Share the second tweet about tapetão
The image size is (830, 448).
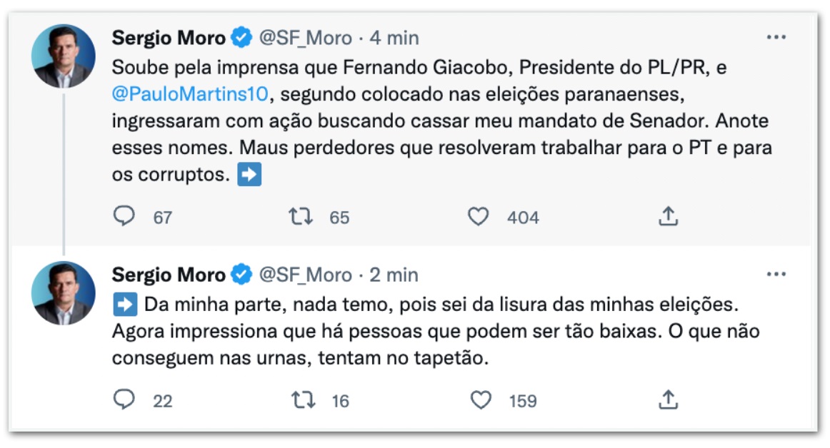click(667, 400)
